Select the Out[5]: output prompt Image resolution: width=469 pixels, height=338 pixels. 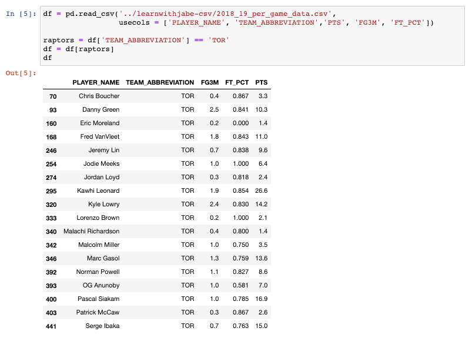point(21,73)
